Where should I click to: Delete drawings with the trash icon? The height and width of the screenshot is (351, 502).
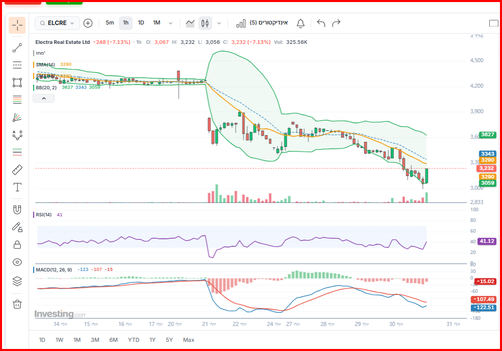point(17,304)
